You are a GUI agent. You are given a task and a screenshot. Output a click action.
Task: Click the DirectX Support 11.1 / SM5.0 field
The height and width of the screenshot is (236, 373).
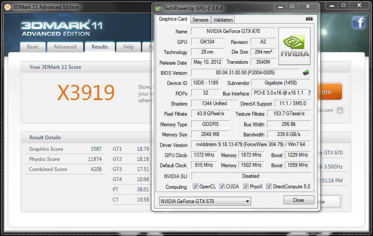coord(292,103)
